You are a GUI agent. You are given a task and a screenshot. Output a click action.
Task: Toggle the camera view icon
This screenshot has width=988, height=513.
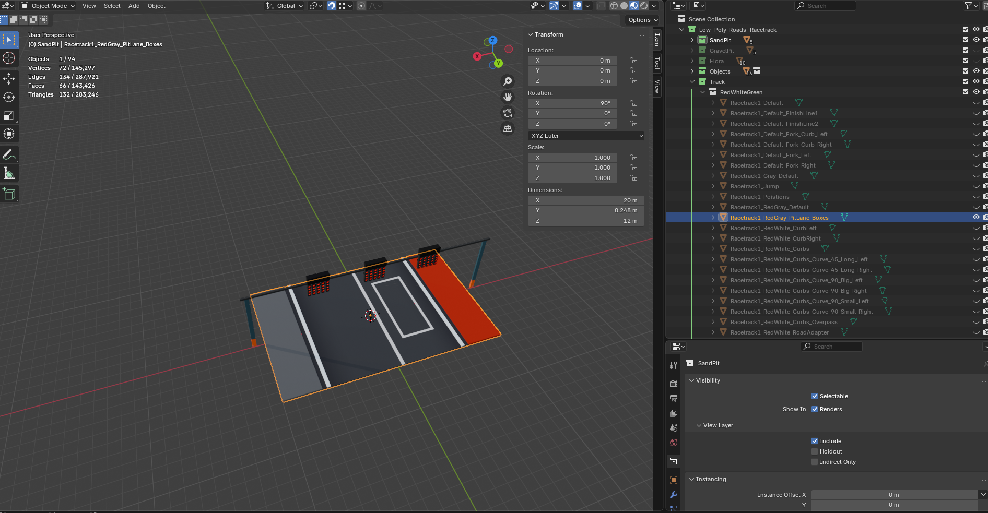[507, 113]
